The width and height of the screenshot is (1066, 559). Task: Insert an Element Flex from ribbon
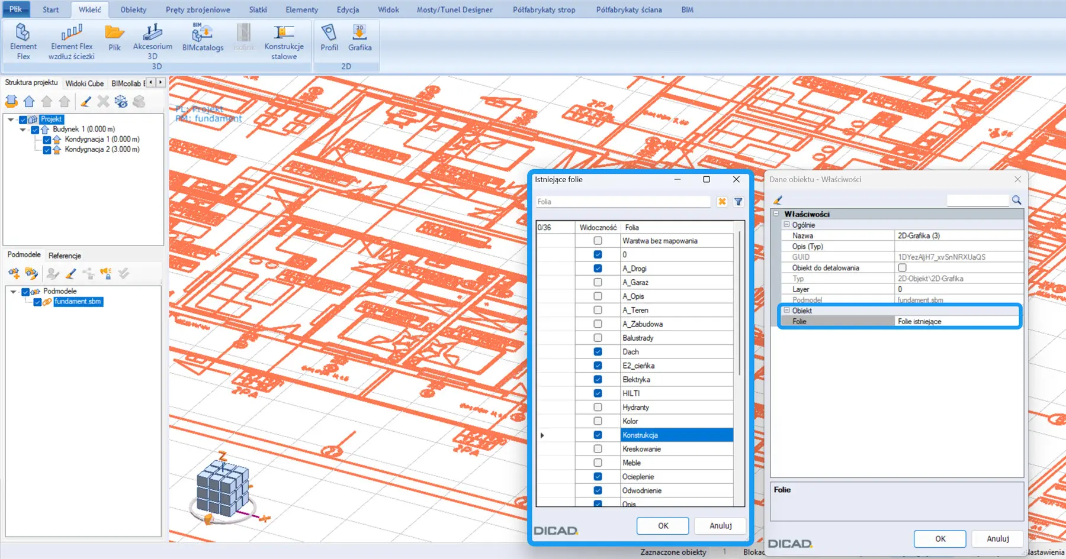tap(23, 41)
